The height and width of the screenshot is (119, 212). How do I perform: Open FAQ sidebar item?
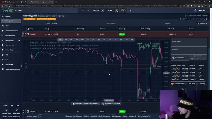click(x=11, y=55)
